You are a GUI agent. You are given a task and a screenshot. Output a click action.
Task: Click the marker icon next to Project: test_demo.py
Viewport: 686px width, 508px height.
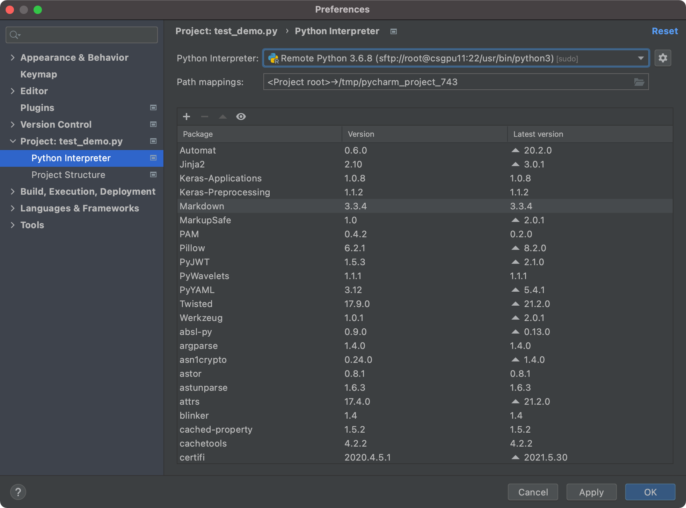point(153,141)
